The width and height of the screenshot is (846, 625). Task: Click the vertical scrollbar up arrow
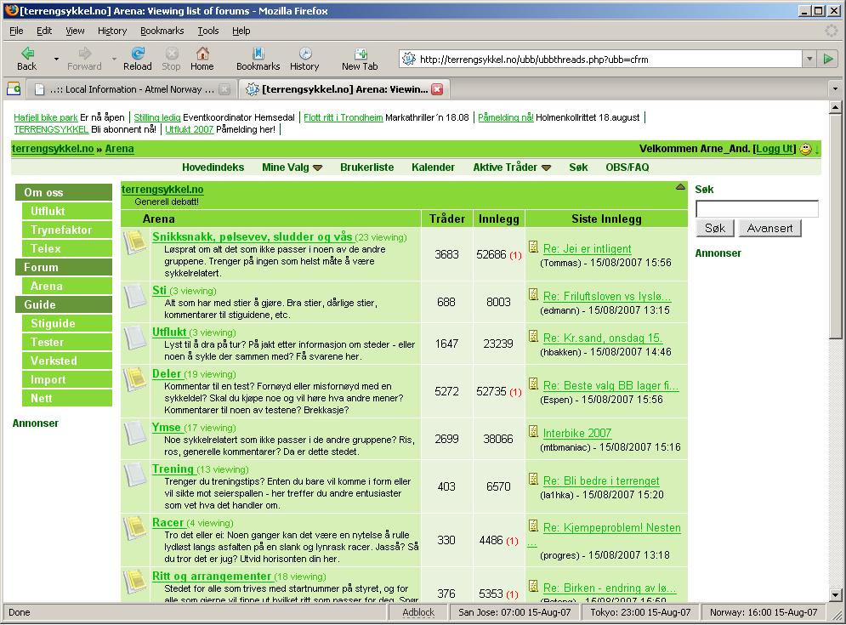pyautogui.click(x=835, y=107)
